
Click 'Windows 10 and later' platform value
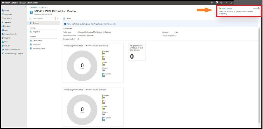(x=86, y=36)
